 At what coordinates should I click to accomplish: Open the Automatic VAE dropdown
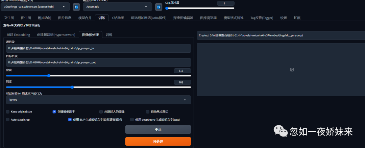pos(117,7)
